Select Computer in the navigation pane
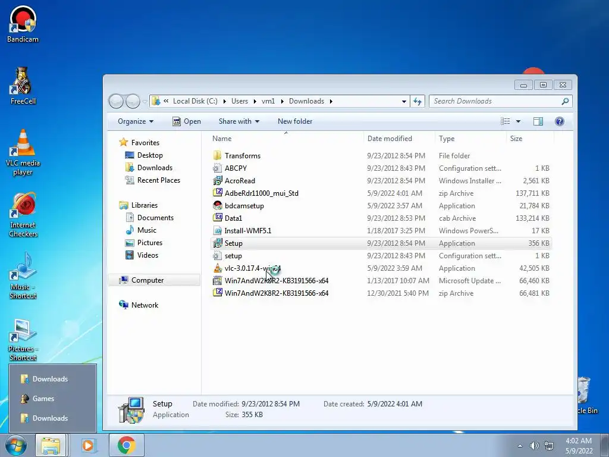 pos(154,280)
